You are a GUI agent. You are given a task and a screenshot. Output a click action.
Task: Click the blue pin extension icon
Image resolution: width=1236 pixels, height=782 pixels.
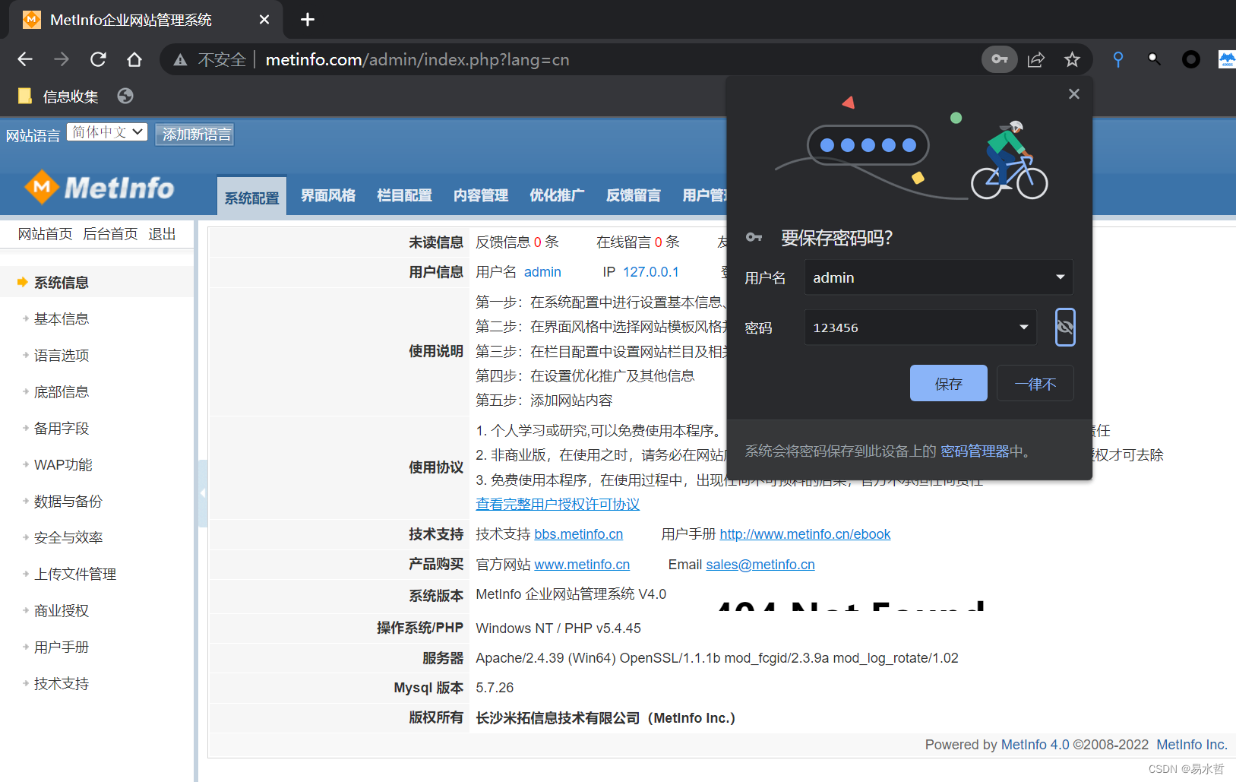tap(1118, 59)
